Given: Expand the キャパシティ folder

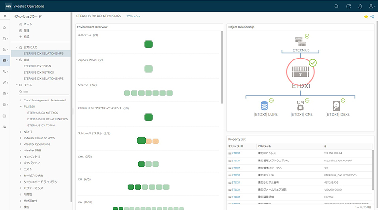Looking at the screenshot, I should click(x=20, y=163).
